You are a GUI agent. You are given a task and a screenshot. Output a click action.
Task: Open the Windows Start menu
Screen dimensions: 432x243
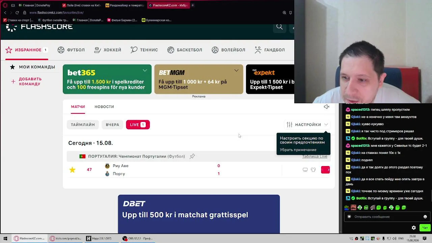pos(5,239)
